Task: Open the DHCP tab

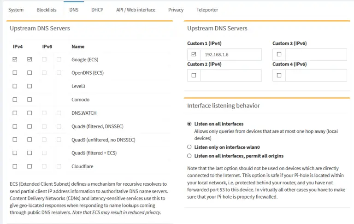Action: pos(97,10)
